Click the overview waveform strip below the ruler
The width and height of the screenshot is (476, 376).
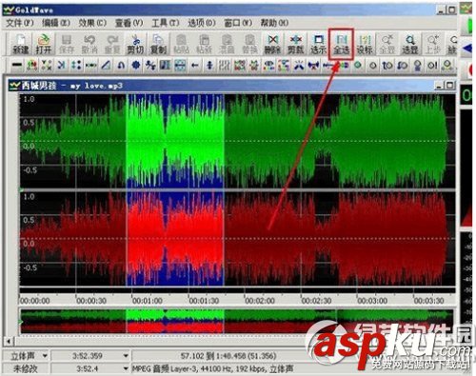(237, 321)
